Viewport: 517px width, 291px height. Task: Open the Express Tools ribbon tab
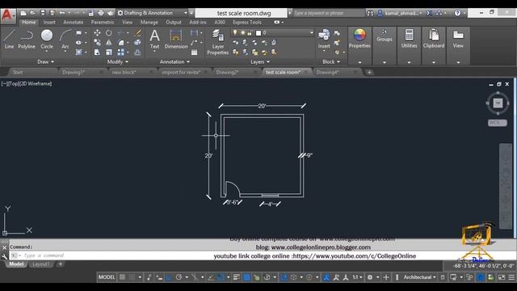247,22
